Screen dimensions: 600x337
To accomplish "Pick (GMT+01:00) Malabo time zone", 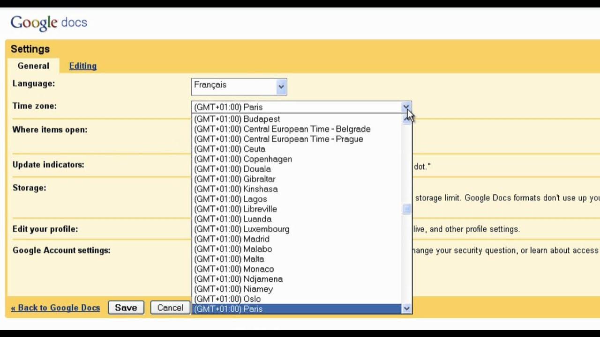I will coord(297,249).
